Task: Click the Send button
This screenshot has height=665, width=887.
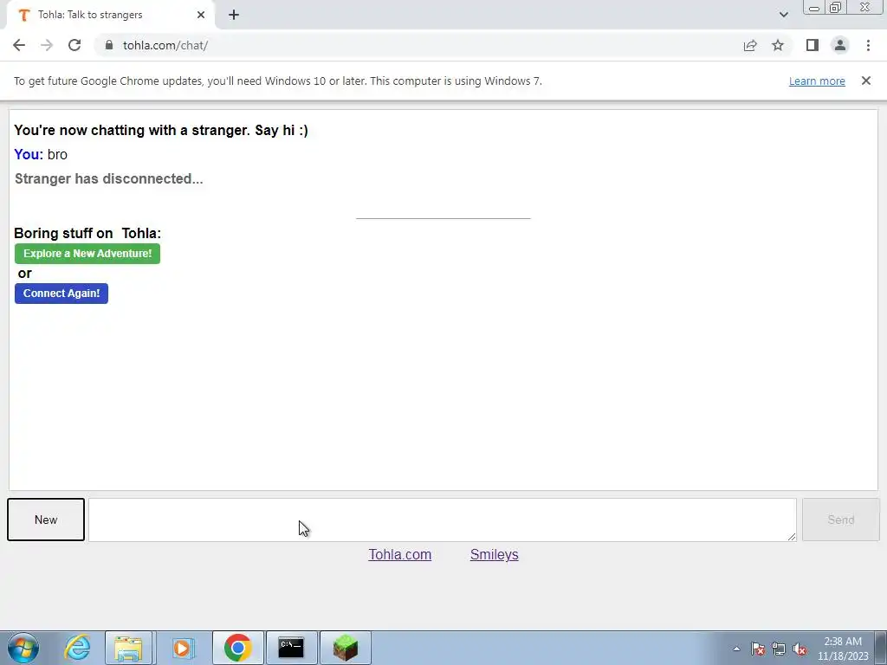Action: click(x=840, y=520)
